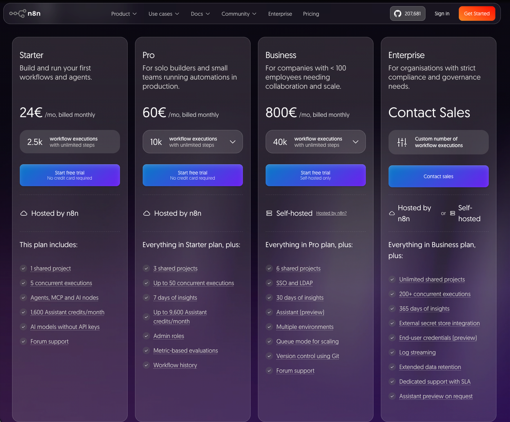510x422 pixels.
Task: Click "External secret store integration"
Action: pos(439,323)
